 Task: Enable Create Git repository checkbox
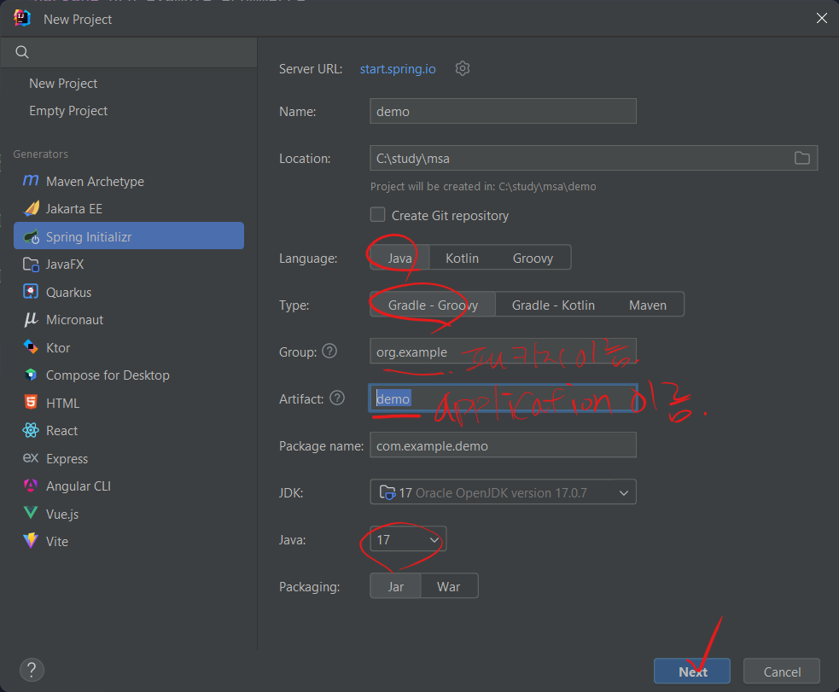pyautogui.click(x=378, y=214)
